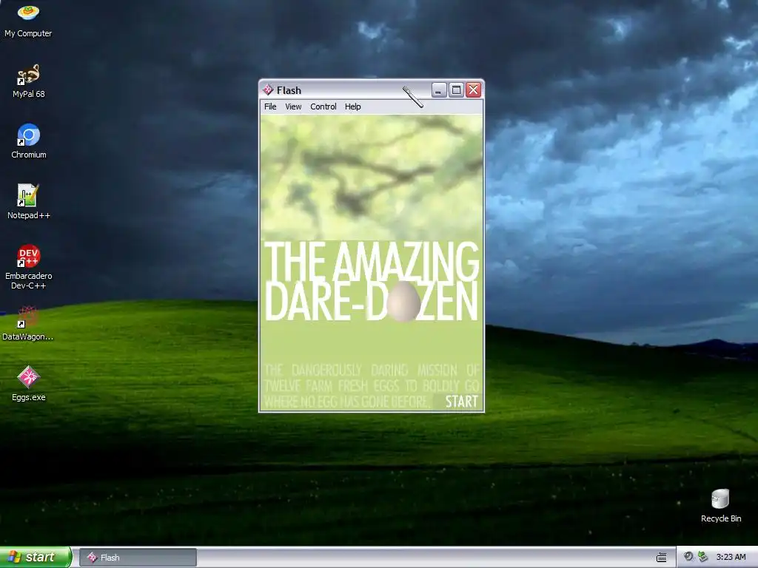
Task: Minimize the Flash window
Action: [x=438, y=89]
